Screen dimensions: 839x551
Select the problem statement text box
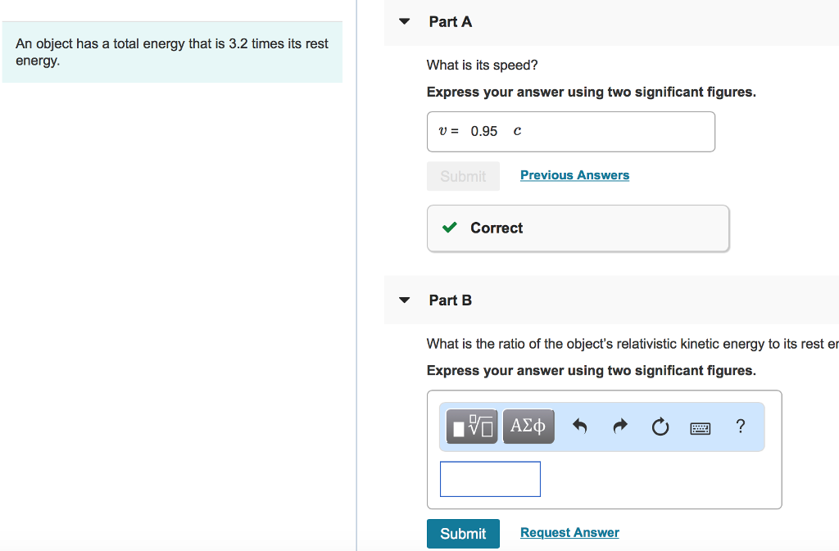point(173,52)
